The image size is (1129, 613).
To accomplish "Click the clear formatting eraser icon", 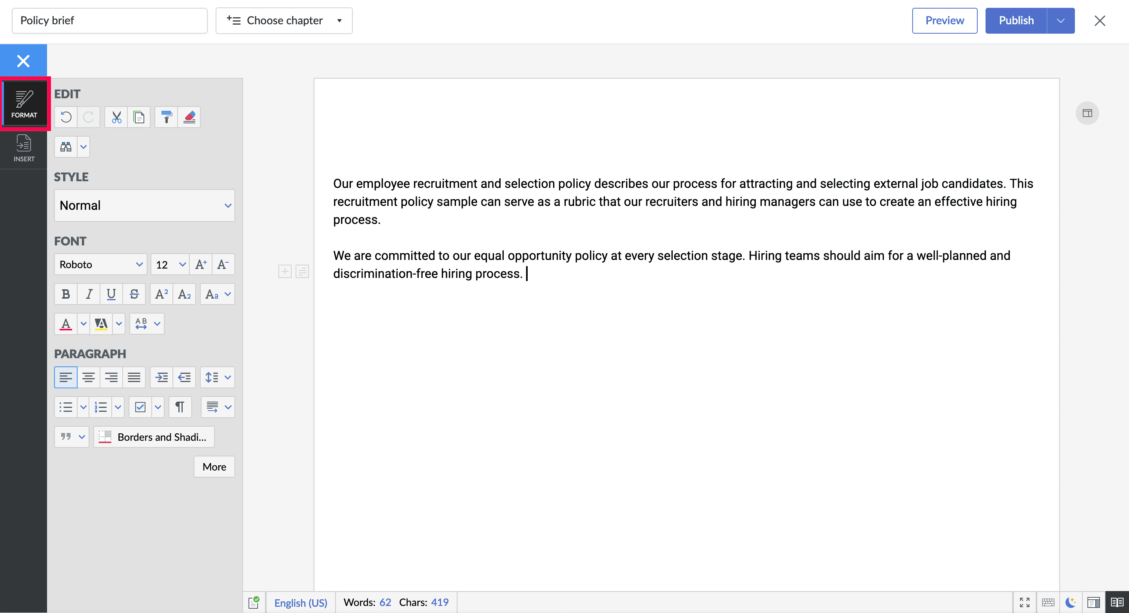I will (189, 117).
